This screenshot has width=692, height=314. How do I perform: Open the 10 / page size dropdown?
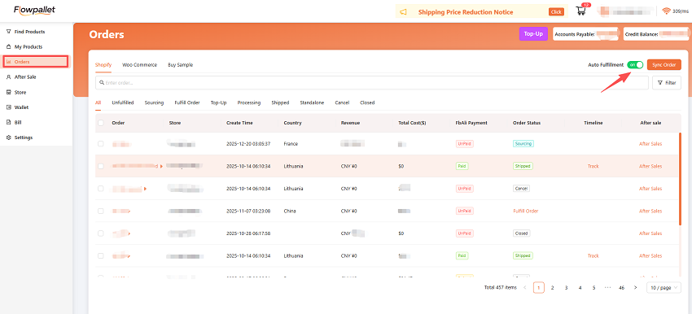[664, 287]
